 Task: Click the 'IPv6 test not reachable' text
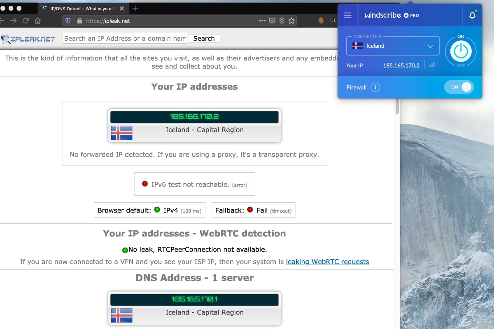click(190, 184)
